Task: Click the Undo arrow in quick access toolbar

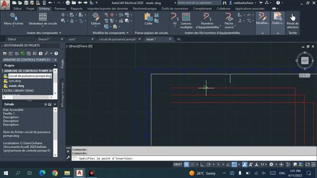Action: [50, 2]
